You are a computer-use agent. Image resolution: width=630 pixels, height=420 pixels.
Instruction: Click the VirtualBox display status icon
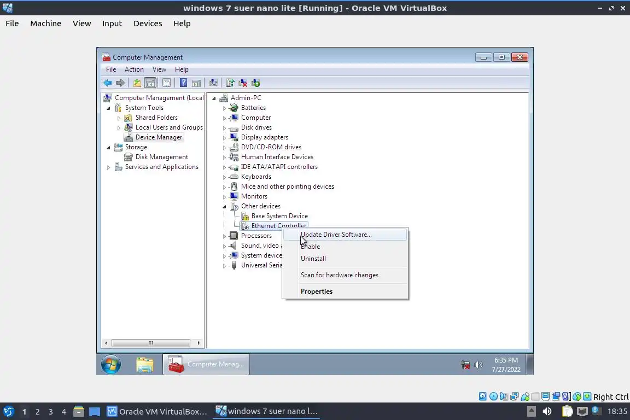tap(546, 396)
